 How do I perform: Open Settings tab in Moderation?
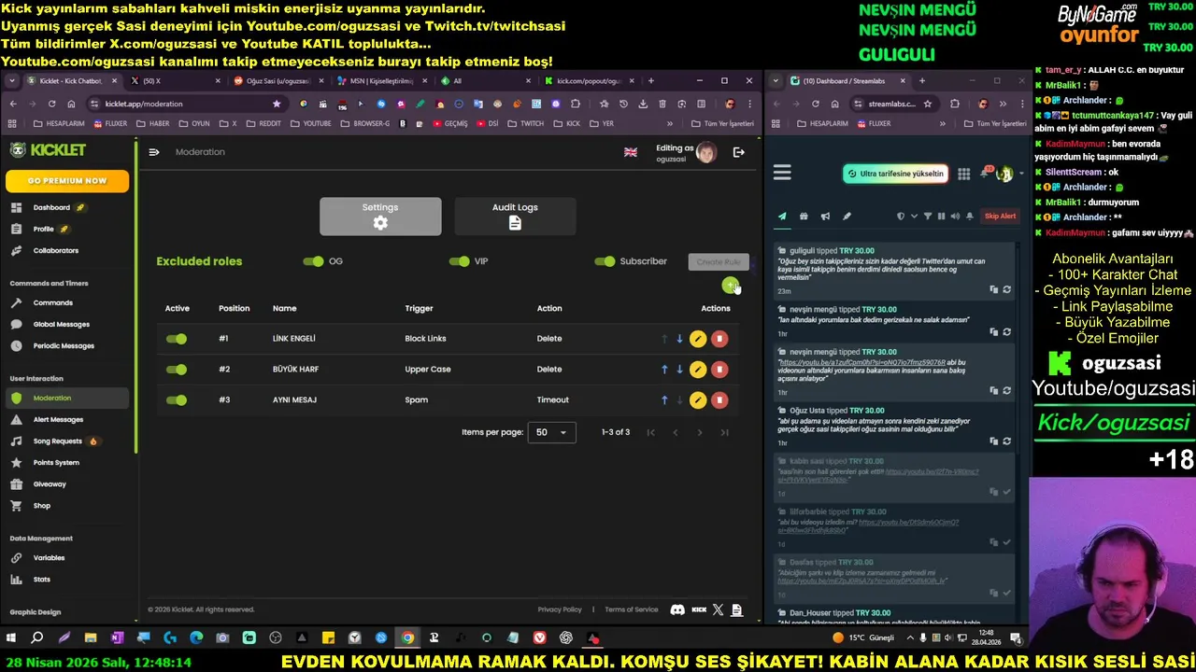coord(380,217)
